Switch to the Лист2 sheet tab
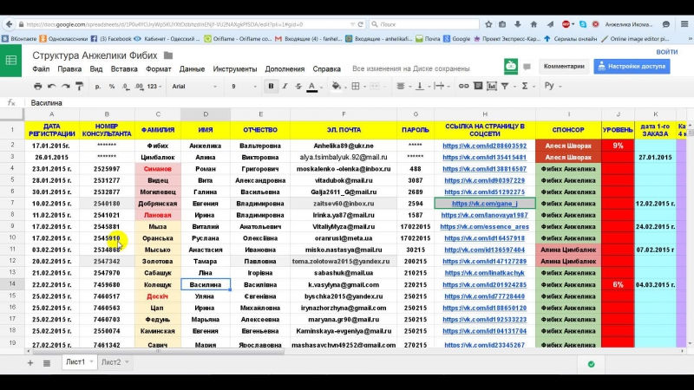This screenshot has height=390, width=694. (x=110, y=362)
